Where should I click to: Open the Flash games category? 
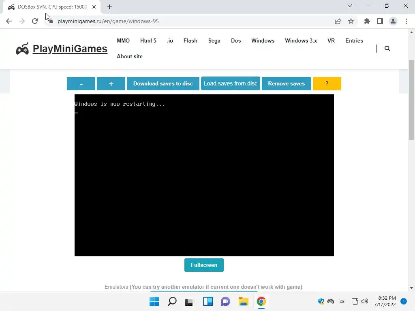click(x=190, y=41)
